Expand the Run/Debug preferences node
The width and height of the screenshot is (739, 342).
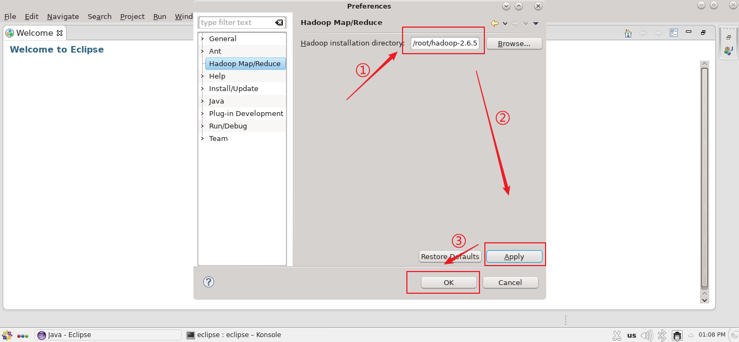[x=203, y=126]
